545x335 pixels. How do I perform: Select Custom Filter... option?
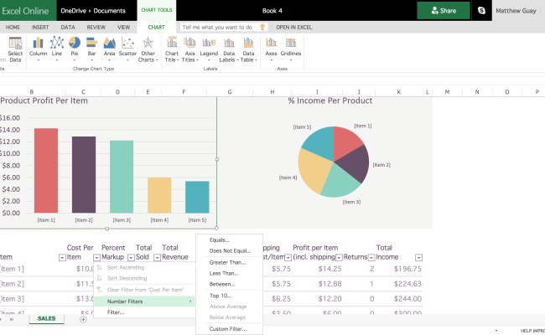[229, 329]
